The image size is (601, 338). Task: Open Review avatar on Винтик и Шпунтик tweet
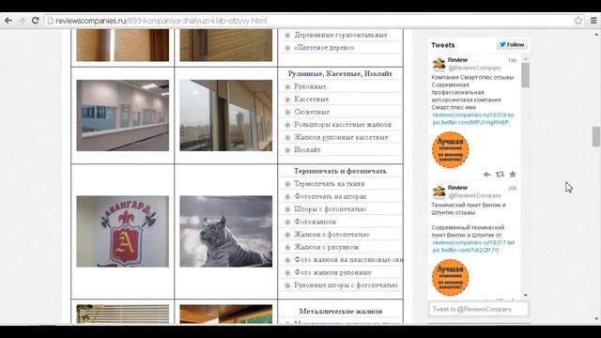439,192
